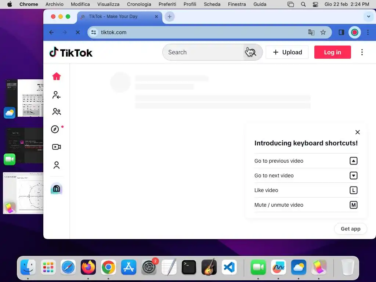The width and height of the screenshot is (376, 282).
Task: Click the TikTok logo
Action: pyautogui.click(x=71, y=52)
